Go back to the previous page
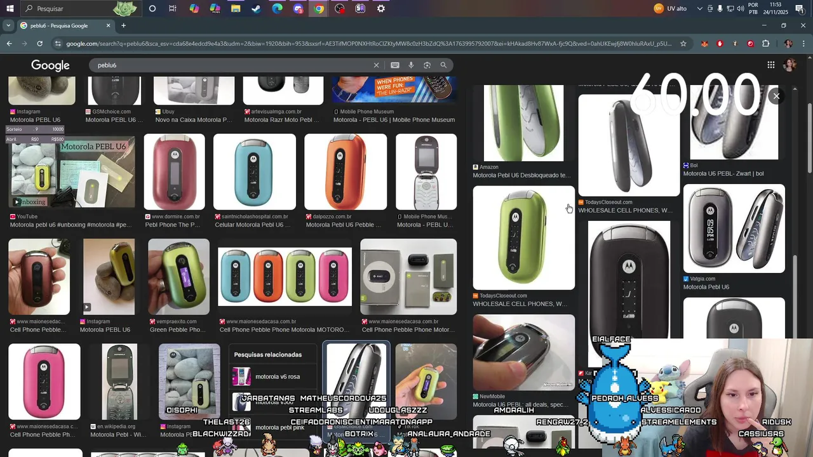The height and width of the screenshot is (457, 813). (9, 44)
